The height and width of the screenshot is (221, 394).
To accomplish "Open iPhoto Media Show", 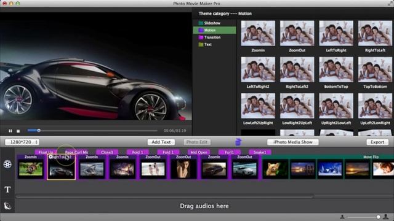I will pos(293,142).
